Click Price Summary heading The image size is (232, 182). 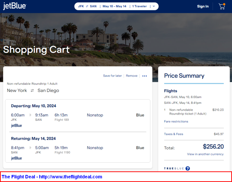coord(184,76)
